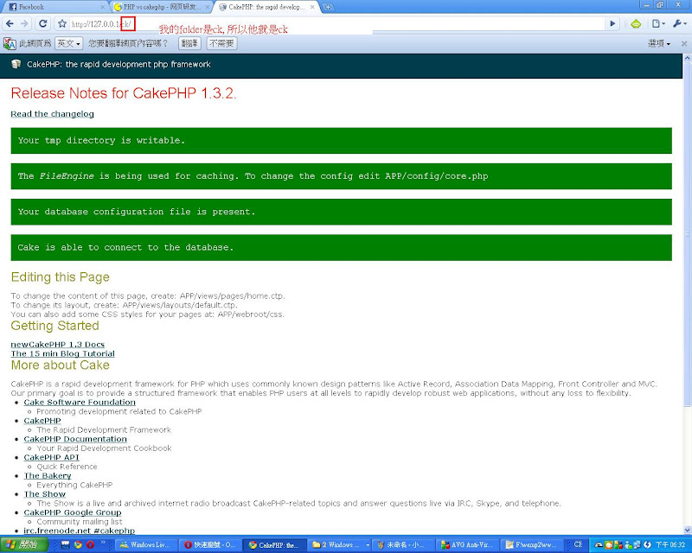Go back with the browser back arrow
The image size is (692, 553).
[10, 24]
